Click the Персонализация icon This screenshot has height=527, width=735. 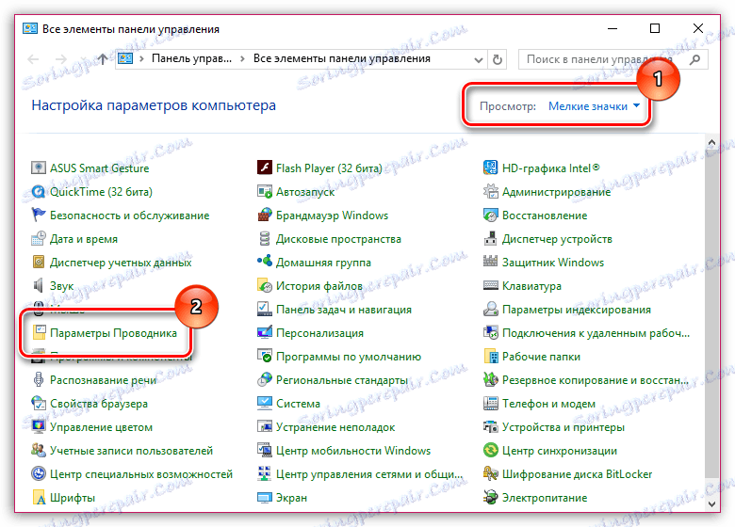265,333
